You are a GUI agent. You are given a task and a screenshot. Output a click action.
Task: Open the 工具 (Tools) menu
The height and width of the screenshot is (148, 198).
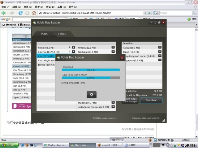[61, 7]
